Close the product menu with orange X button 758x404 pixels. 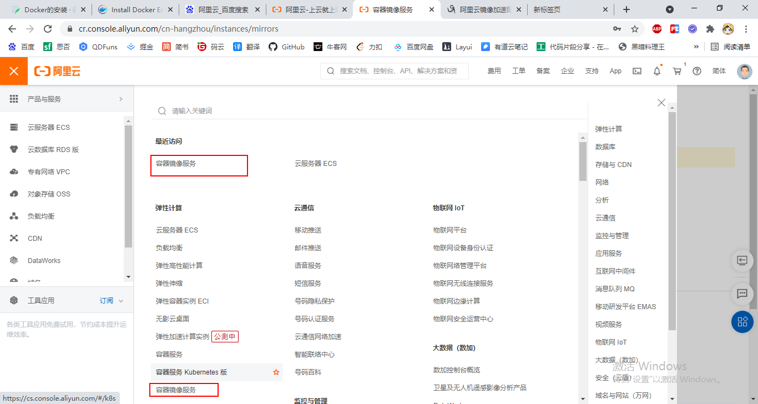click(14, 71)
